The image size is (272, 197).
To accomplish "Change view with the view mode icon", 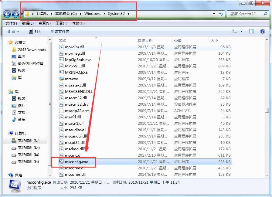I will pos(235,31).
